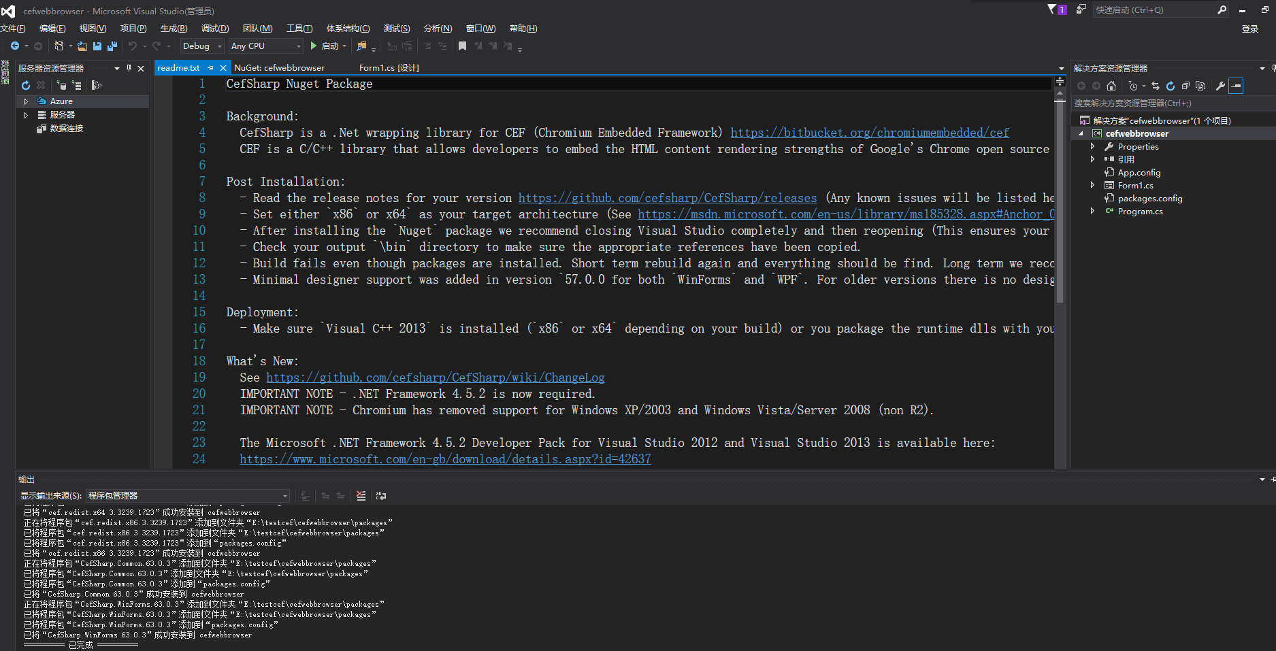Select 数据连接 in Server Explorer

pos(67,129)
